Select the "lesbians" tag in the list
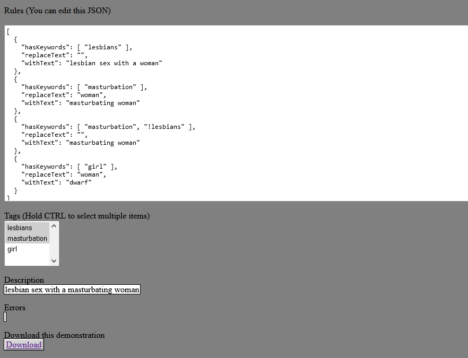Image resolution: width=468 pixels, height=358 pixels. [20, 228]
